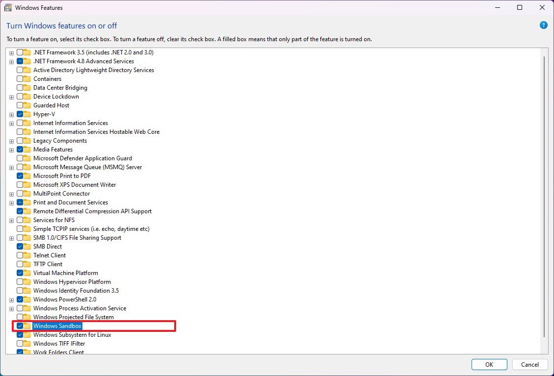Select Windows Projected File System row
This screenshot has height=376, width=554.
coord(74,317)
